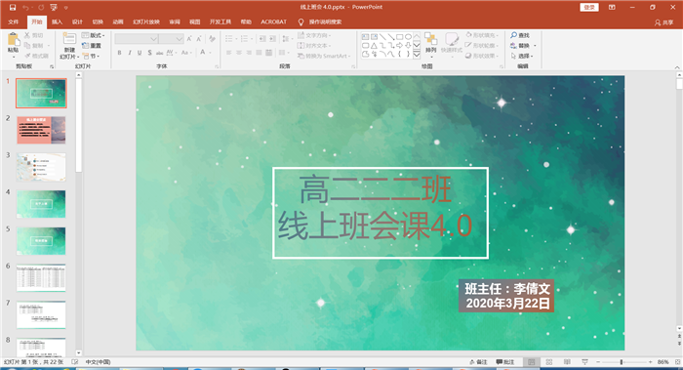Select the oval shape in gallery
The image size is (683, 370).
pos(408,37)
